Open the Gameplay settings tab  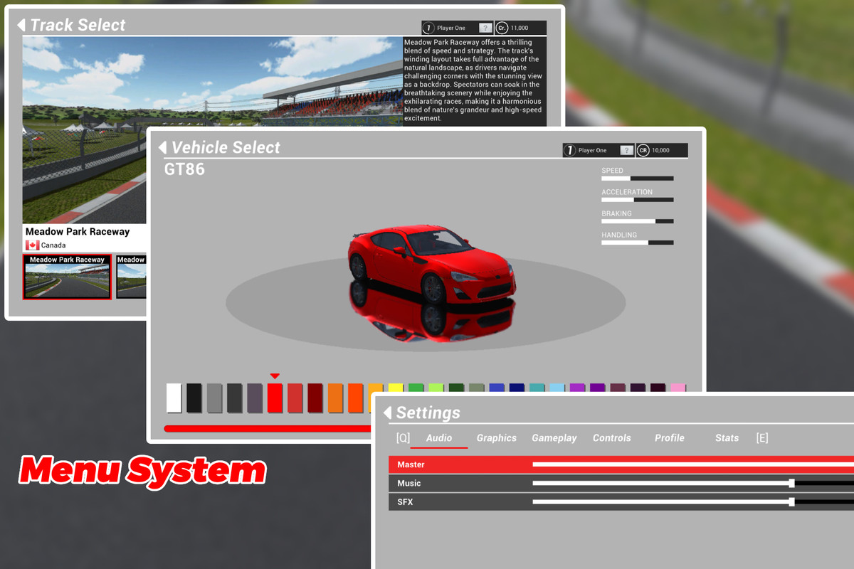(554, 438)
